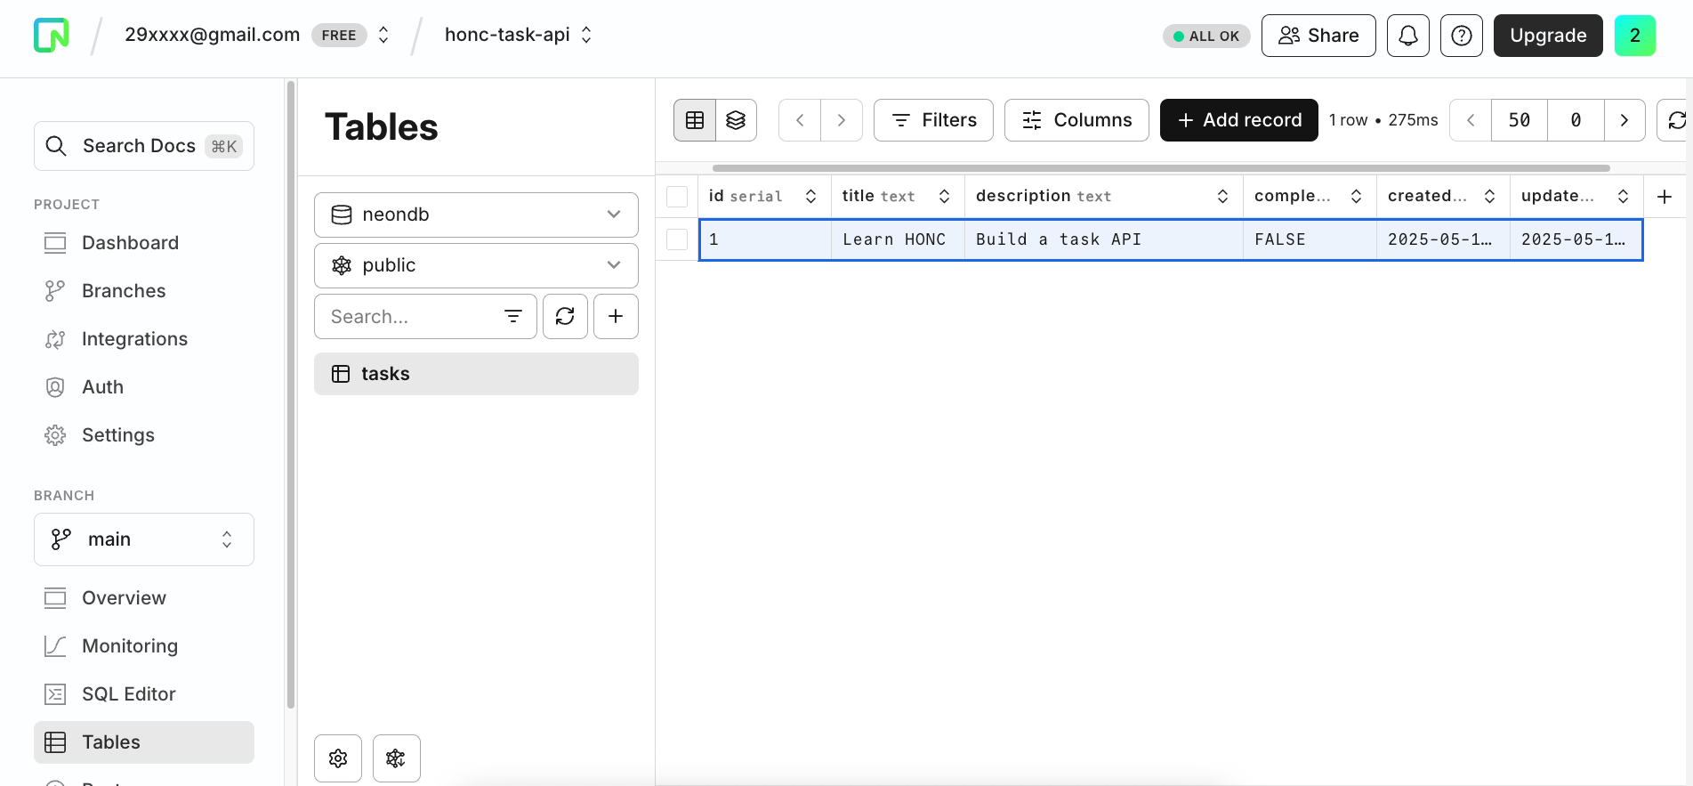Click the Neon logo icon
1693x786 pixels.
51,36
